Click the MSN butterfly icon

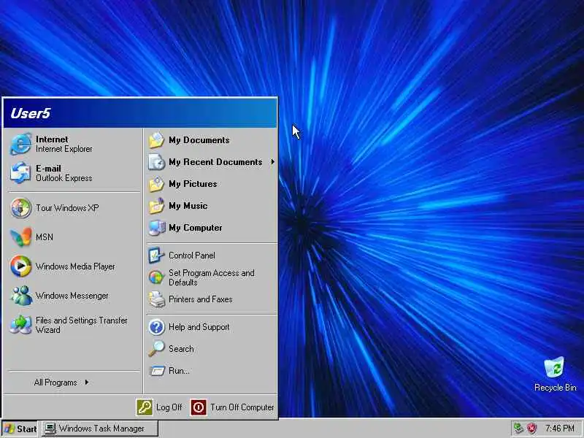click(x=20, y=237)
